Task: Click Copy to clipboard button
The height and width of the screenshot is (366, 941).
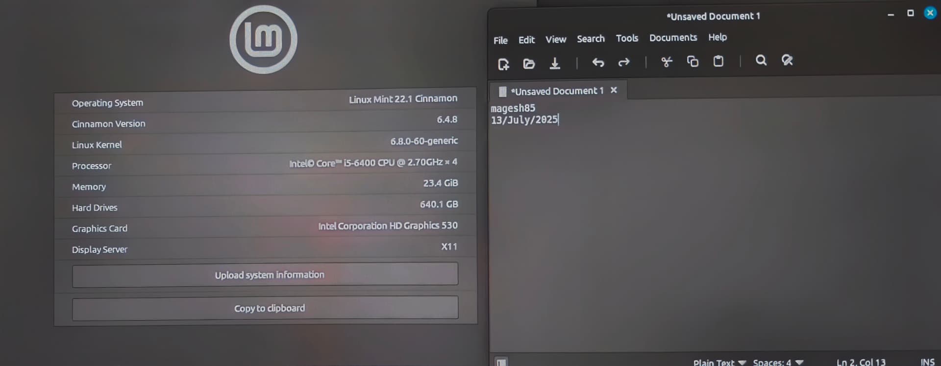Action: (265, 308)
